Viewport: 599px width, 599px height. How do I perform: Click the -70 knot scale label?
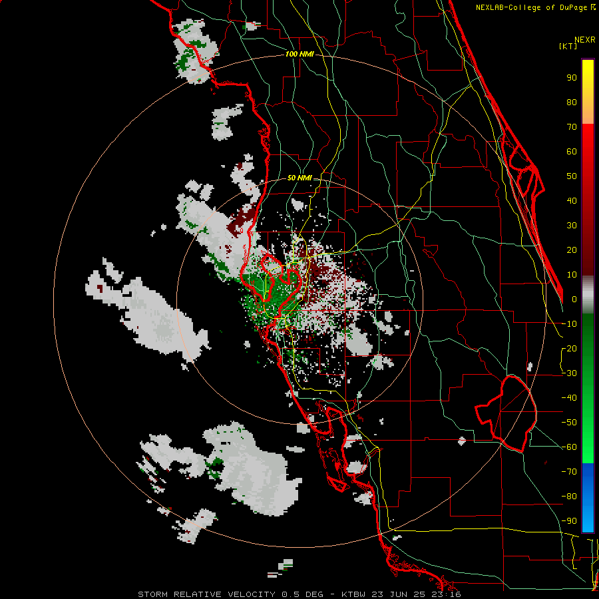[x=569, y=472]
